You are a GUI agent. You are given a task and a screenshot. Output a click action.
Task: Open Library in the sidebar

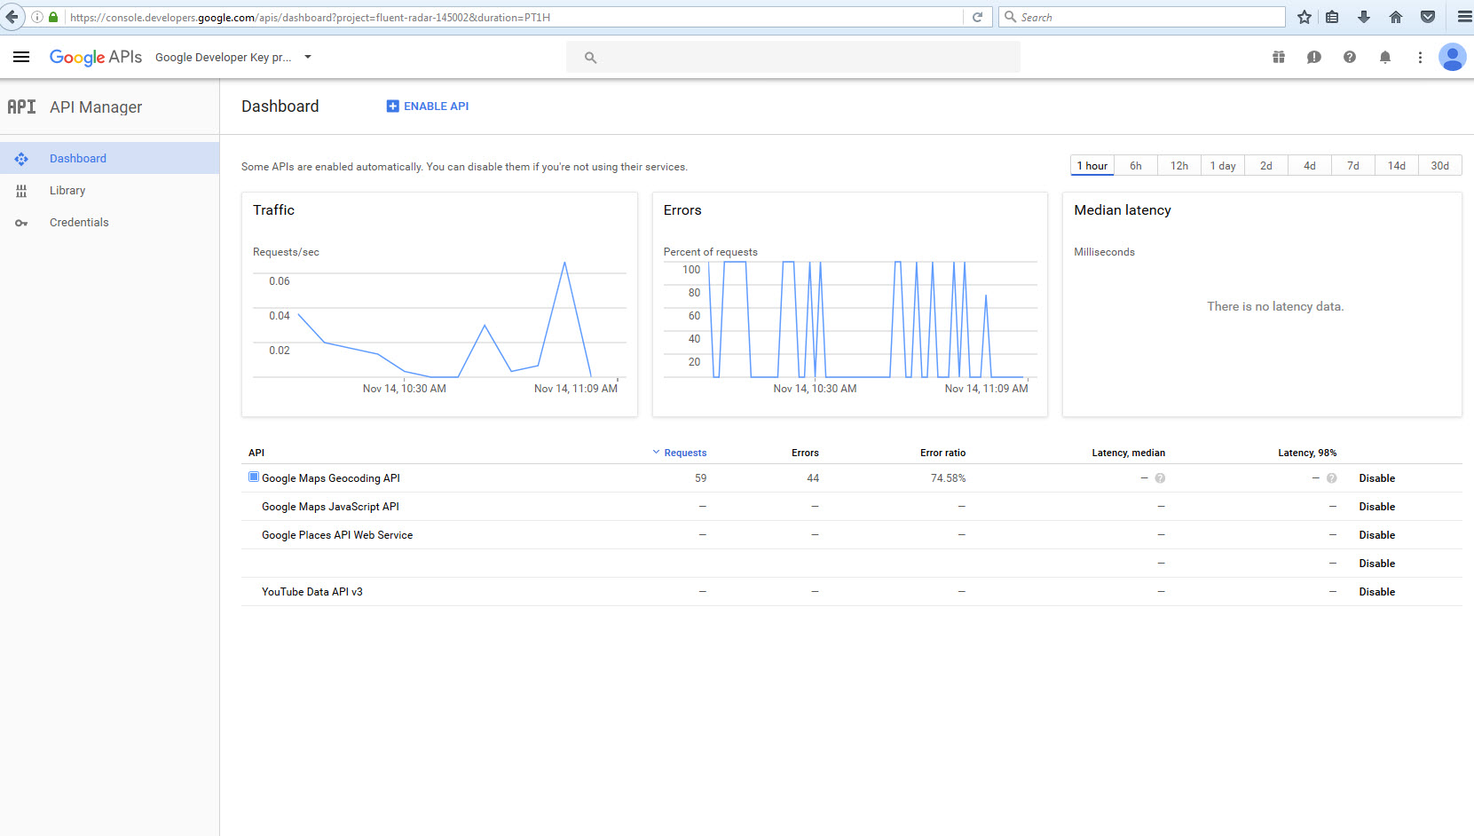click(x=67, y=191)
